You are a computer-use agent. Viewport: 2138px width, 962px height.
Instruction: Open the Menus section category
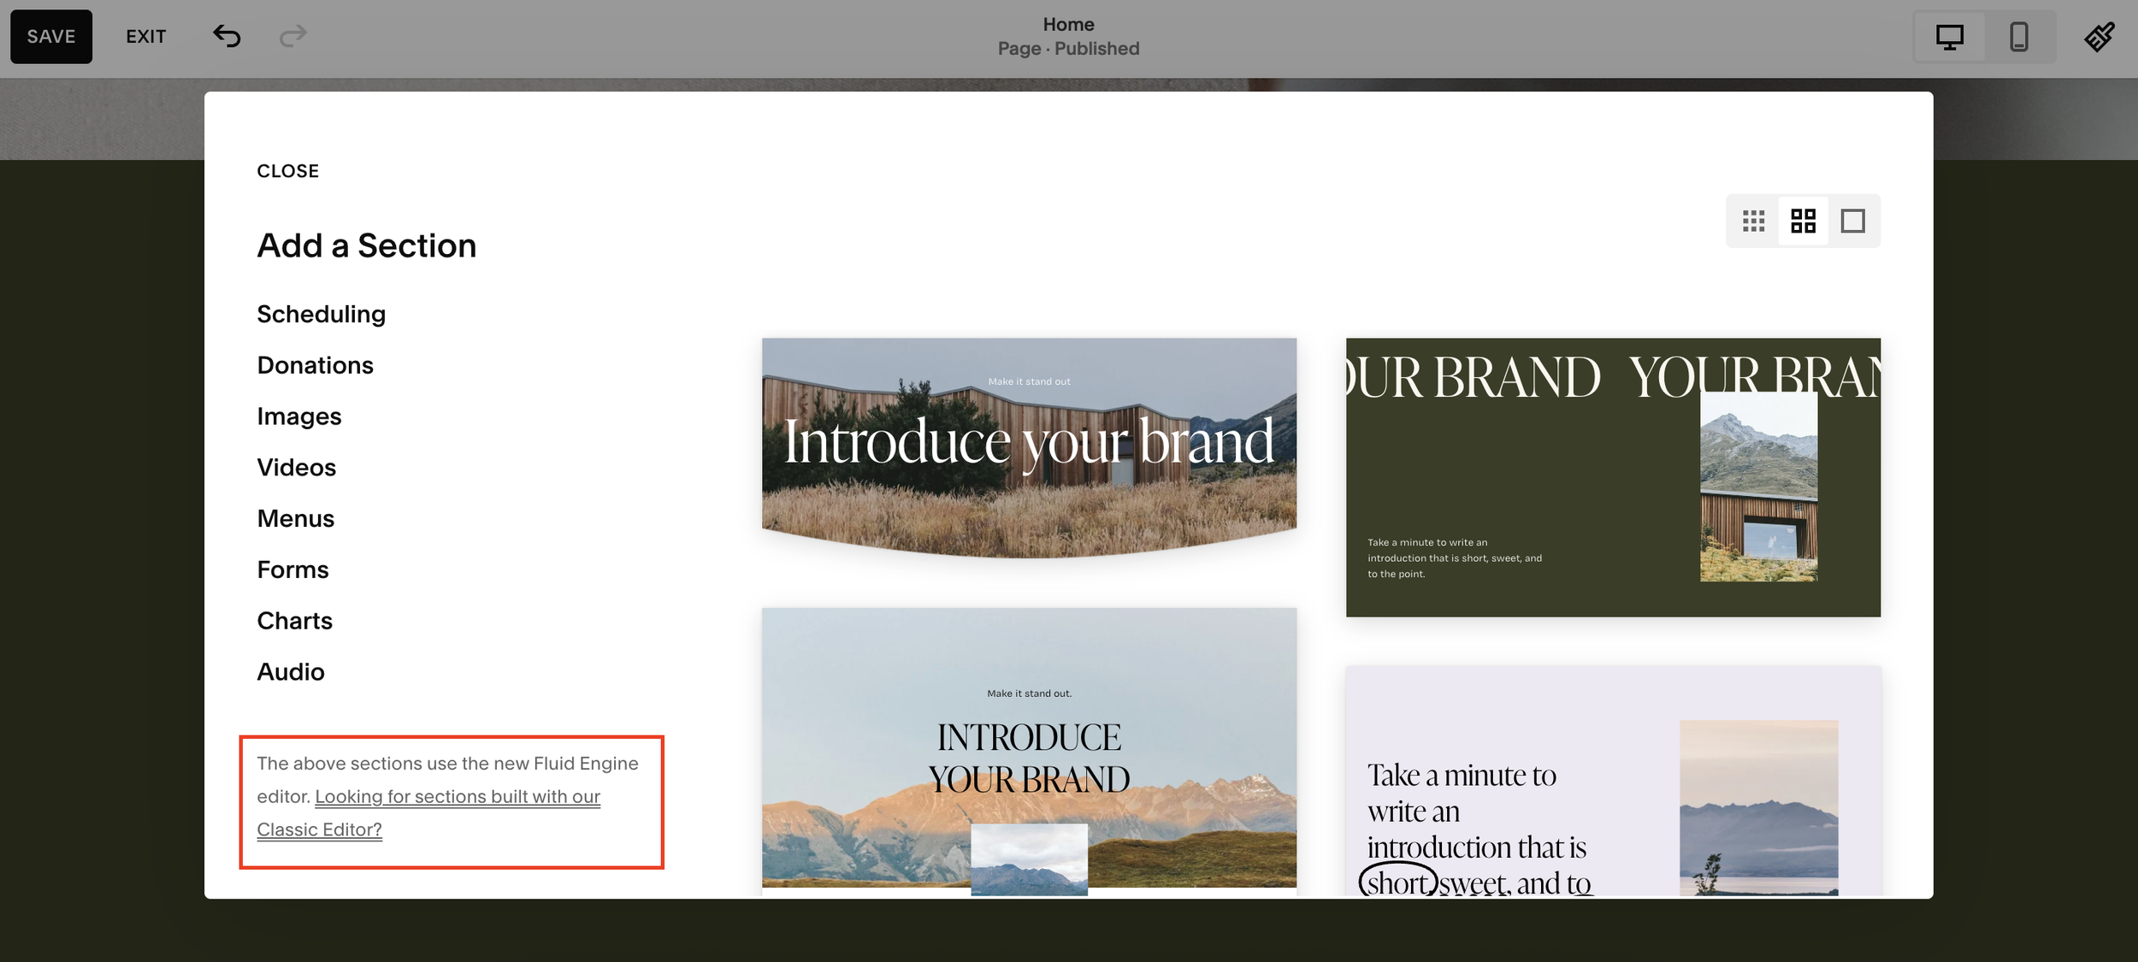295,518
